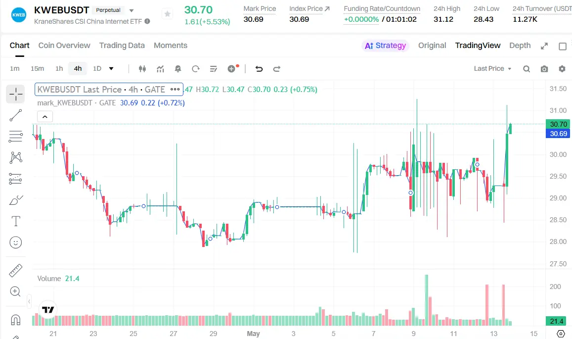The width and height of the screenshot is (572, 339).
Task: Expand the Perpetual contract dropdown arrow
Action: point(132,10)
